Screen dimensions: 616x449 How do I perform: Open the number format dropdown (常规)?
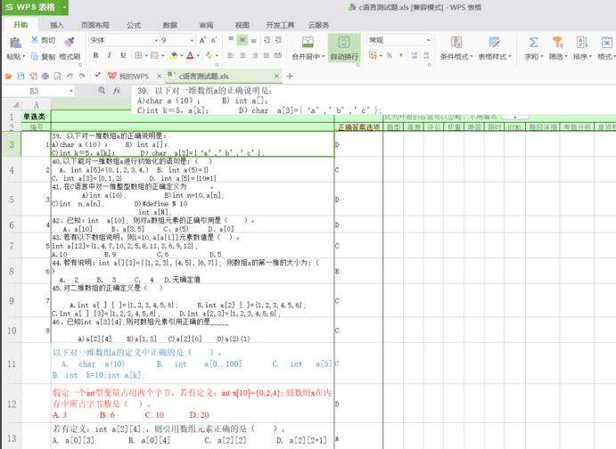428,40
